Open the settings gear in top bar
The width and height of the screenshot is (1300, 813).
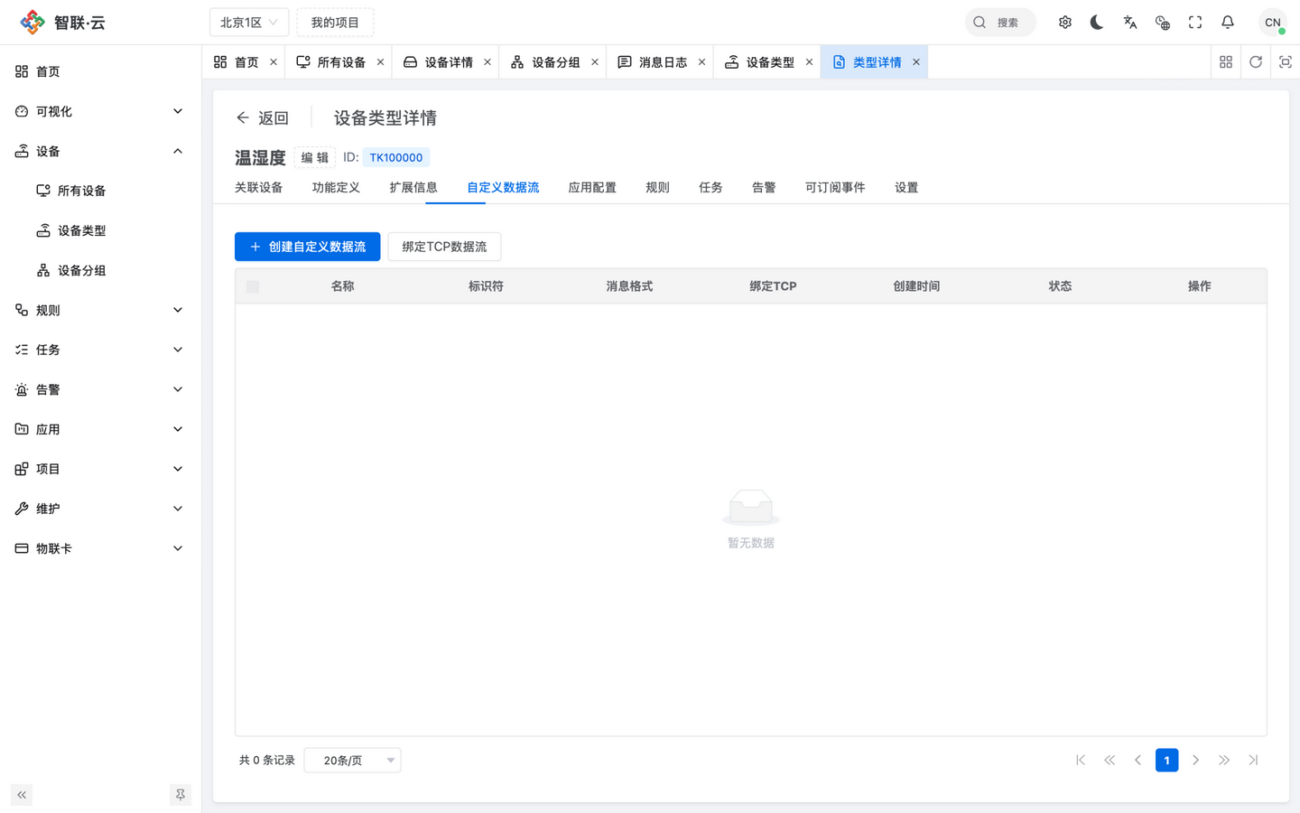point(1065,23)
